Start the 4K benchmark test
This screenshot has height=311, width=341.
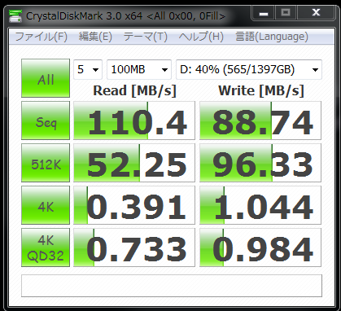pyautogui.click(x=46, y=205)
